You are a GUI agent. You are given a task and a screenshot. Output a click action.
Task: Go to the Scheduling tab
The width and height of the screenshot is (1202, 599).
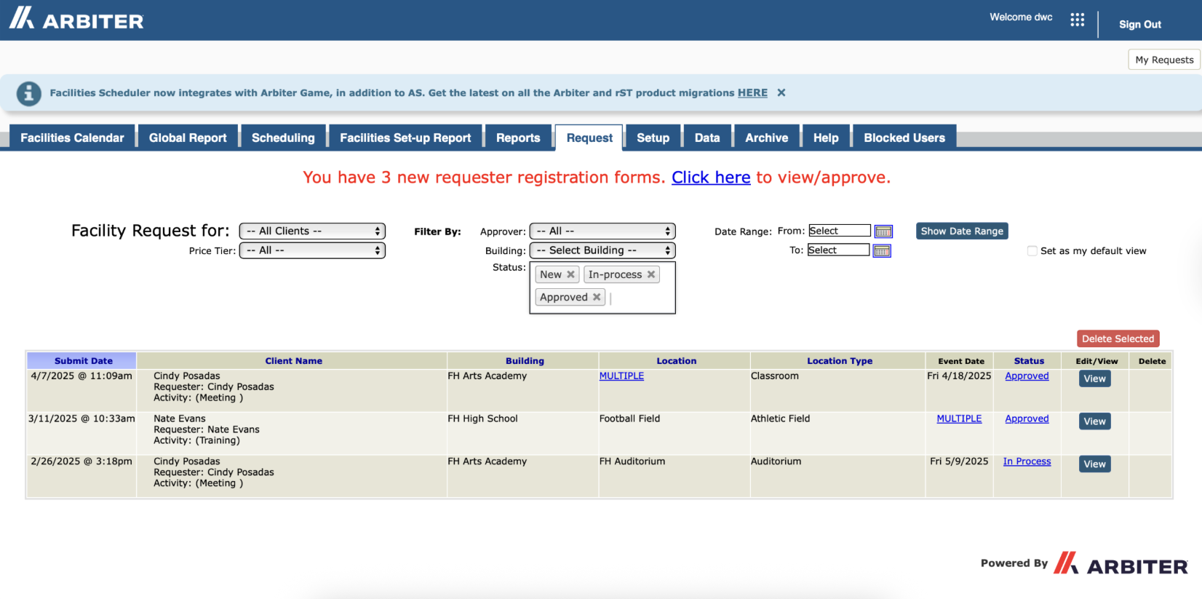(283, 138)
